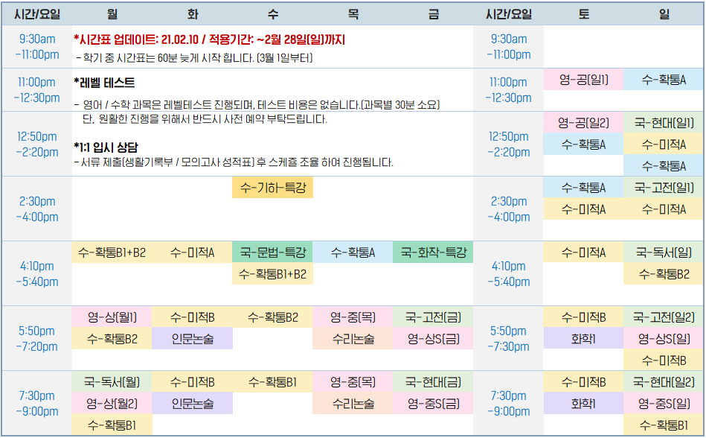Click the 영-상(월2) pink cell
Viewport: 706px width, 438px height.
(112, 404)
